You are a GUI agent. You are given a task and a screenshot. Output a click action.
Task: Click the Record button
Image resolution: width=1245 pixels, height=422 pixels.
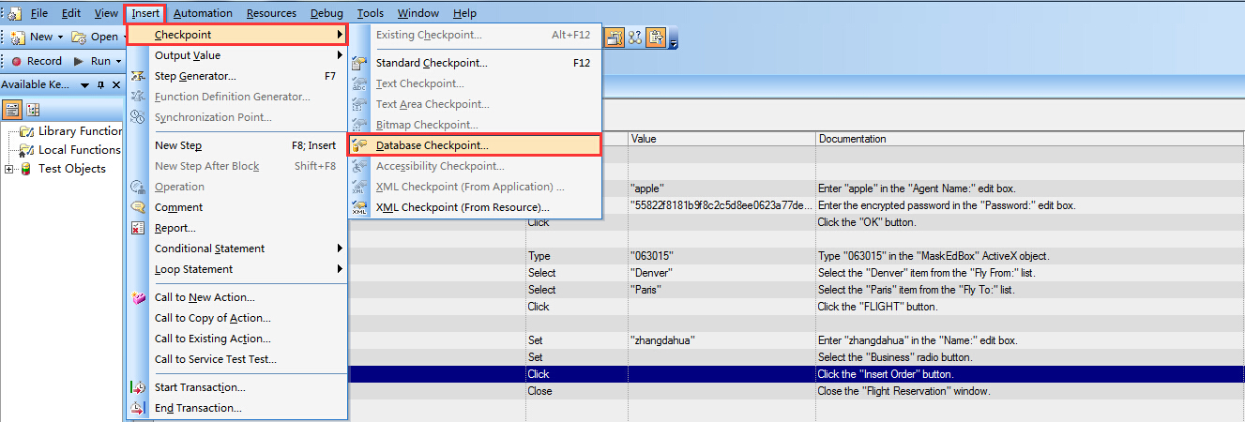point(37,61)
